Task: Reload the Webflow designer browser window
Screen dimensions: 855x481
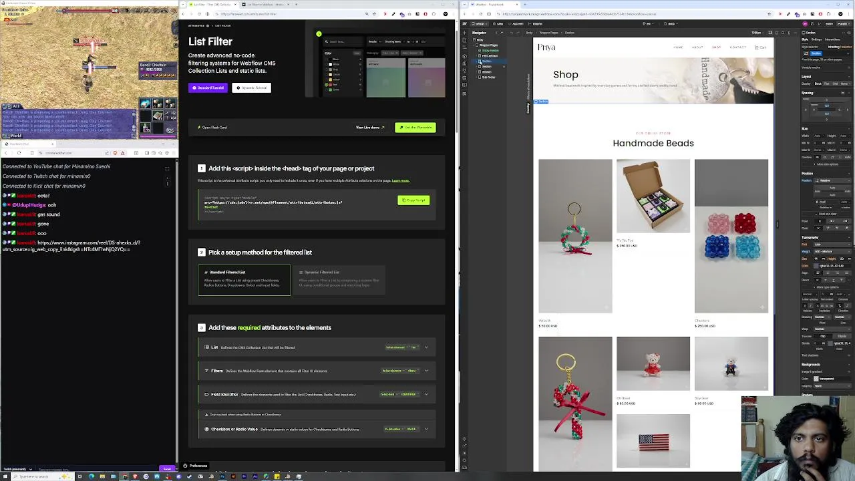Action: click(x=481, y=14)
